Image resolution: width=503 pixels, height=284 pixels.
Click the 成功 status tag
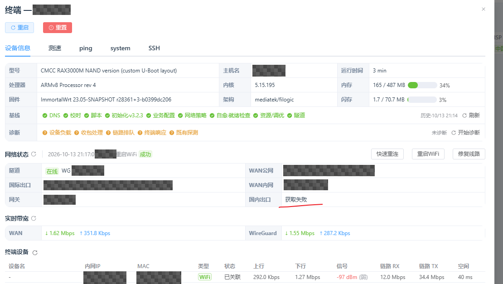click(145, 154)
